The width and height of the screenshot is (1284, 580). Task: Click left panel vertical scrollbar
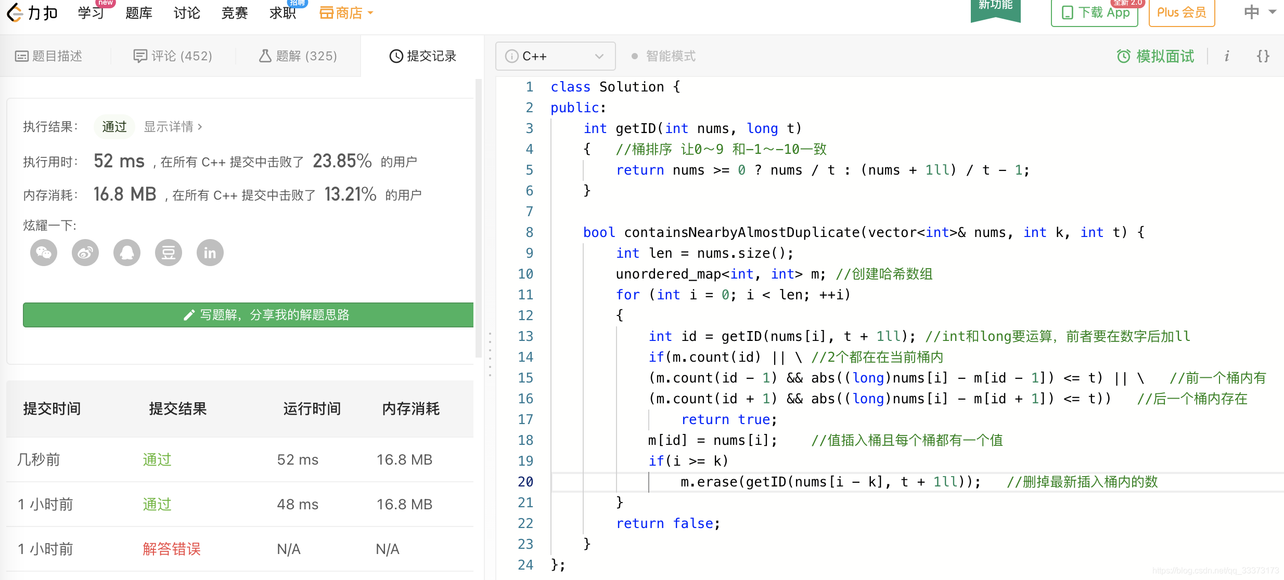479,218
